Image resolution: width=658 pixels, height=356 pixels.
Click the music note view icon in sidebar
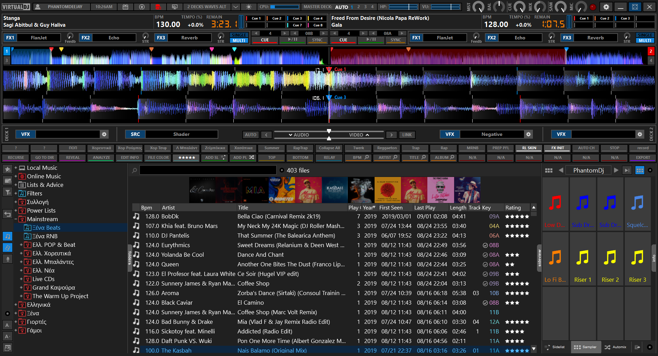click(x=8, y=236)
